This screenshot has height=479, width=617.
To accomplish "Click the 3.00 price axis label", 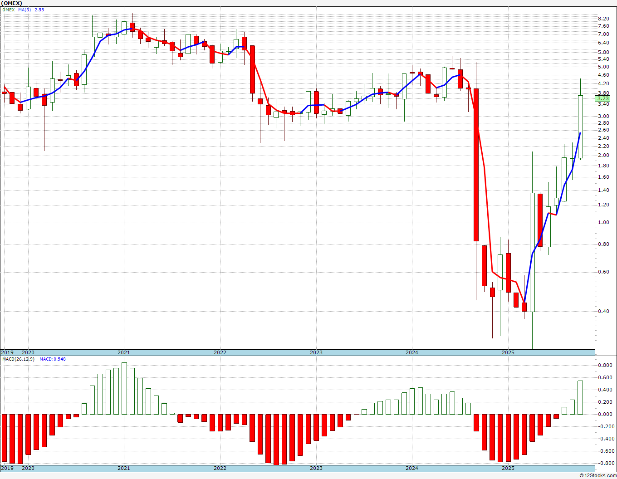I will pos(603,116).
